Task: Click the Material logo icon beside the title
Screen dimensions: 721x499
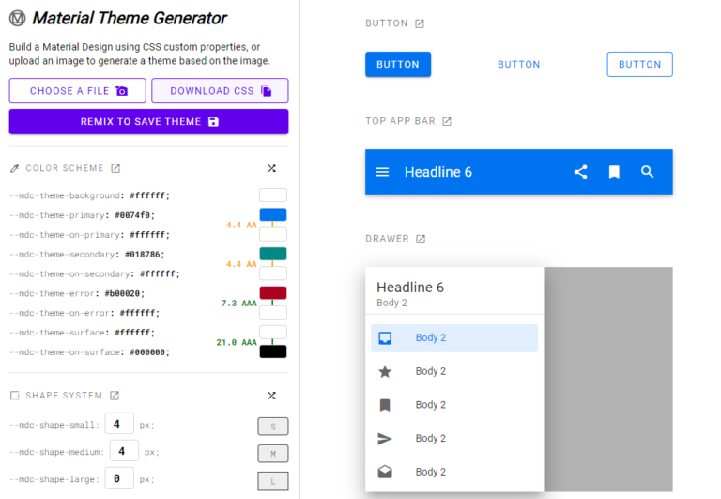Action: click(x=18, y=19)
